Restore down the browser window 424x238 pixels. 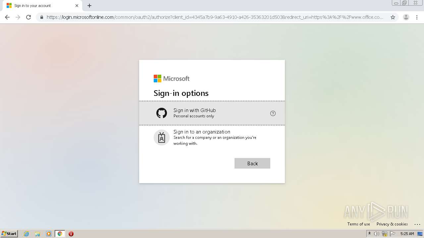(404, 3)
